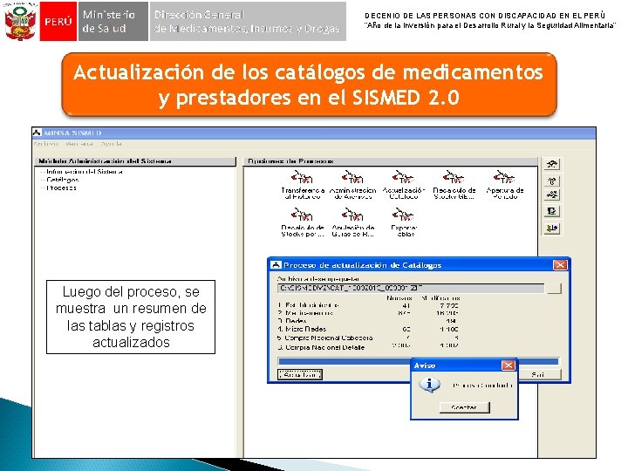Open the Recálculo de Stocks Gl... process icon
628x471 pixels.
[x=454, y=185]
